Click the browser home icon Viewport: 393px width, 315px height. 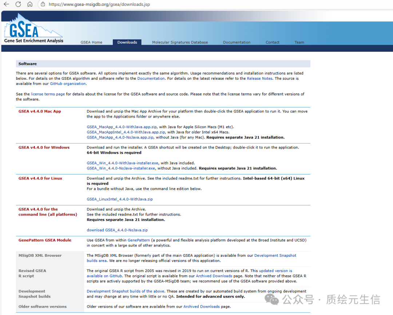point(30,4)
